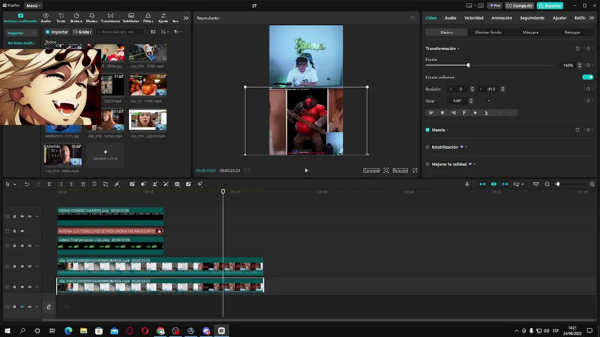Expand the Estabilización section arrow
The height and width of the screenshot is (337, 600).
click(x=466, y=147)
